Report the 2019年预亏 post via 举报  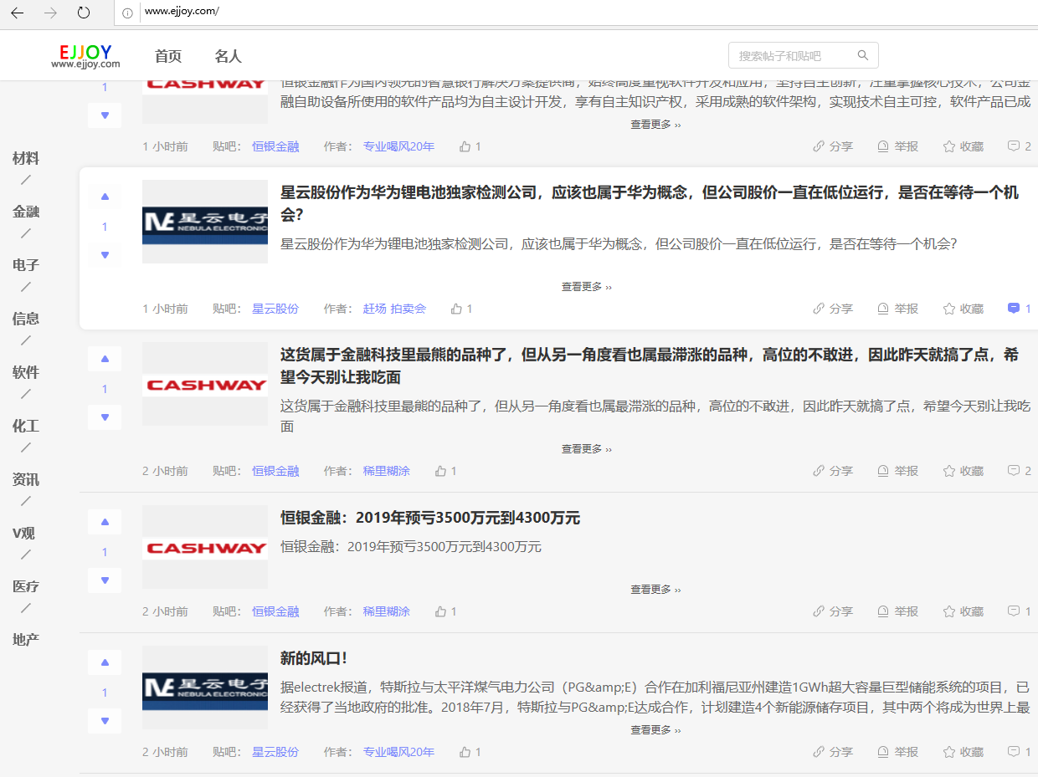[897, 611]
